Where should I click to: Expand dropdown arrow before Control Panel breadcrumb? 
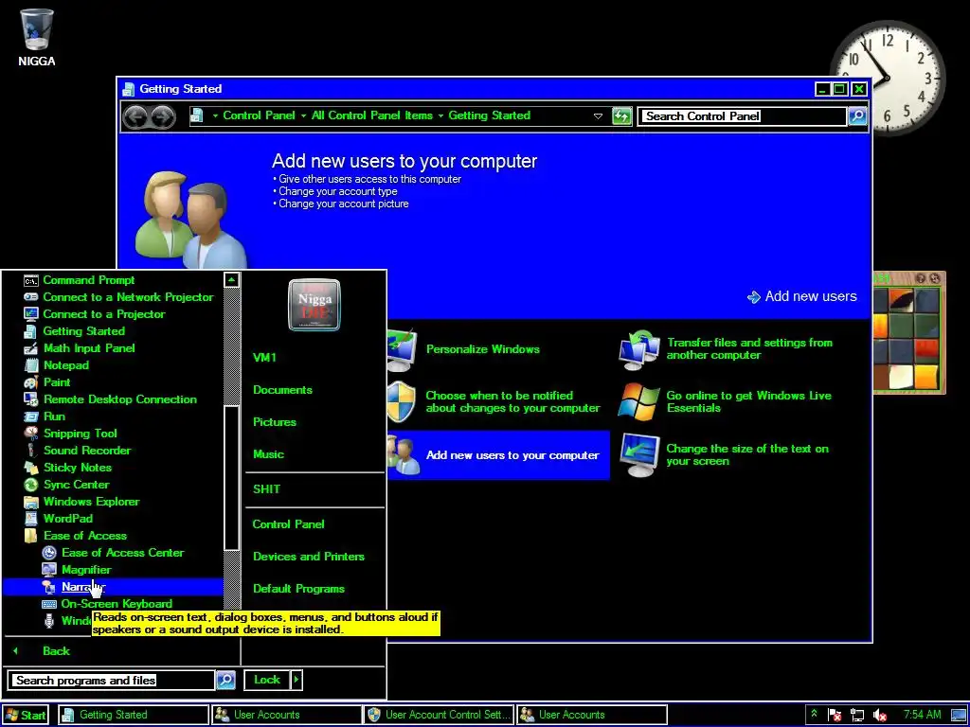[x=215, y=115]
